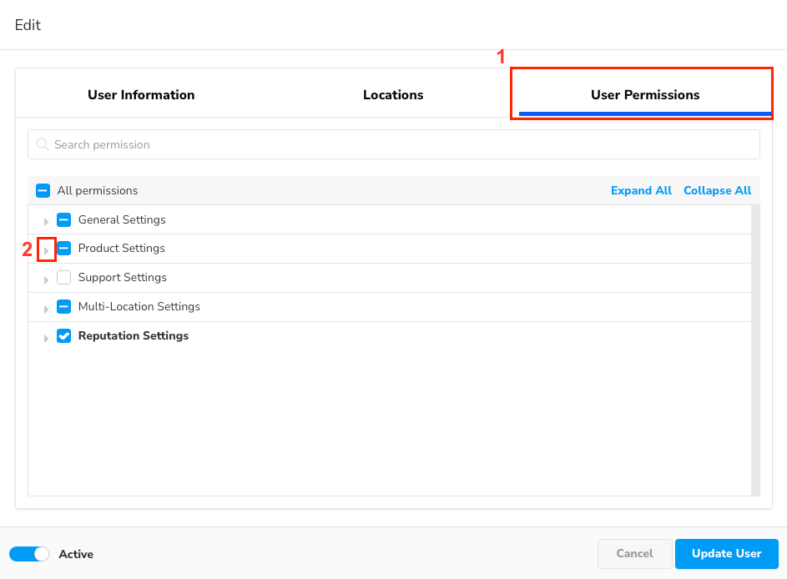The height and width of the screenshot is (579, 787).
Task: Check the Support Settings checkbox
Action: pyautogui.click(x=63, y=278)
